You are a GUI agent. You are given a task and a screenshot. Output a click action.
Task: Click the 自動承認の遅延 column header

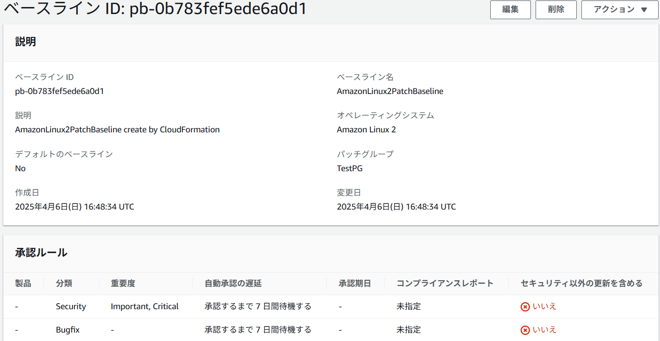[233, 283]
